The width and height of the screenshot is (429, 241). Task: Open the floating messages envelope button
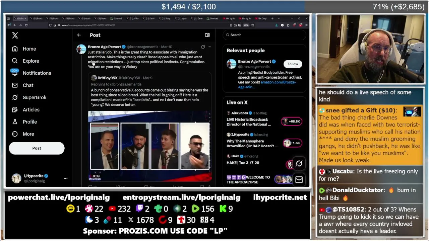pos(299,180)
